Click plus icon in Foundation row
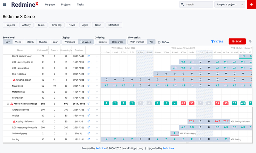 (x=97, y=98)
